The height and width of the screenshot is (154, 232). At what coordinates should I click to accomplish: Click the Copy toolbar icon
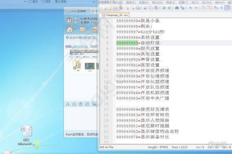[151, 8]
